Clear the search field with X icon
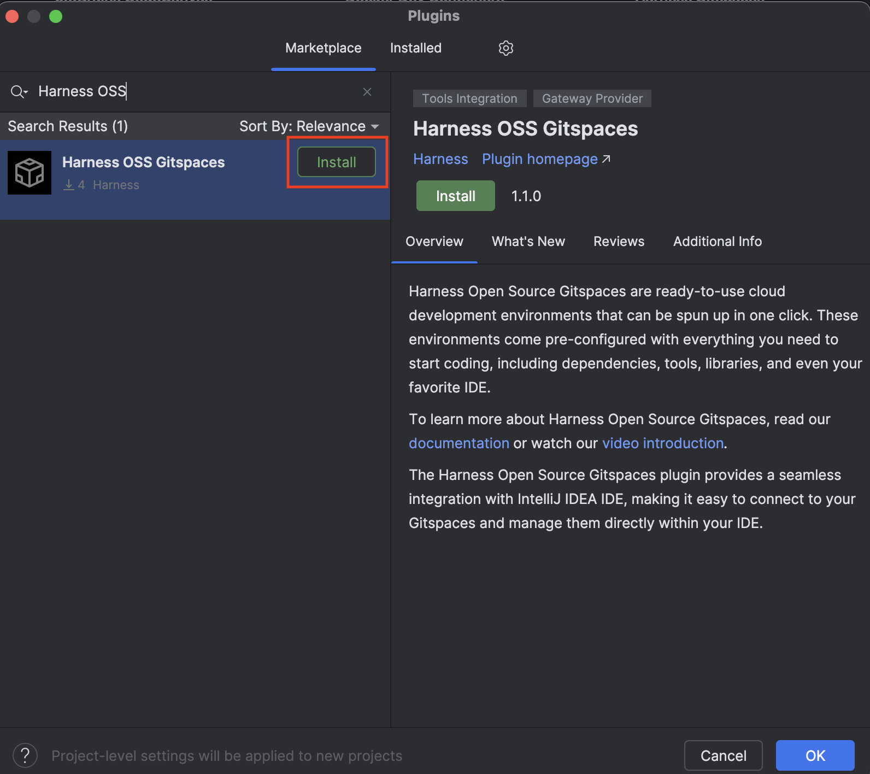Image resolution: width=870 pixels, height=774 pixels. (x=367, y=92)
